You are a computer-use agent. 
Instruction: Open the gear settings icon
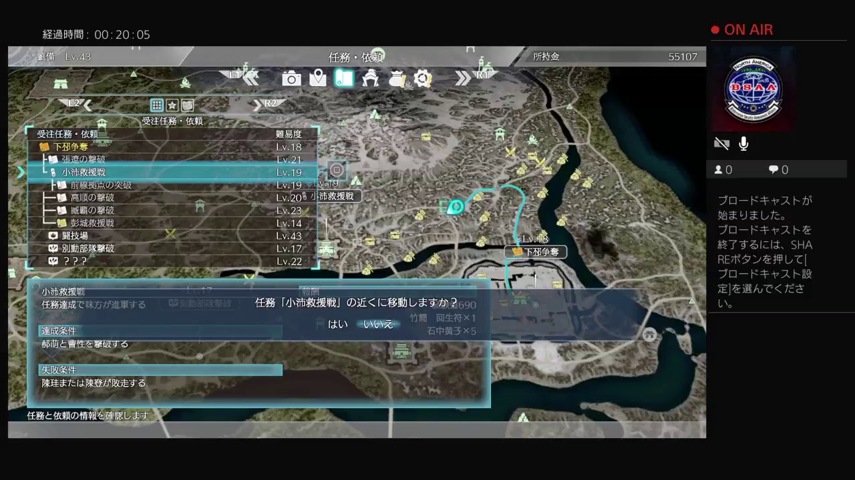(422, 79)
